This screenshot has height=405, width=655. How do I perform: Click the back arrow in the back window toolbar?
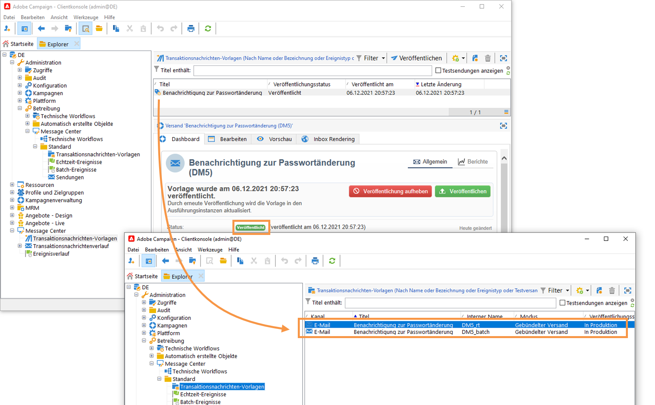click(x=41, y=29)
